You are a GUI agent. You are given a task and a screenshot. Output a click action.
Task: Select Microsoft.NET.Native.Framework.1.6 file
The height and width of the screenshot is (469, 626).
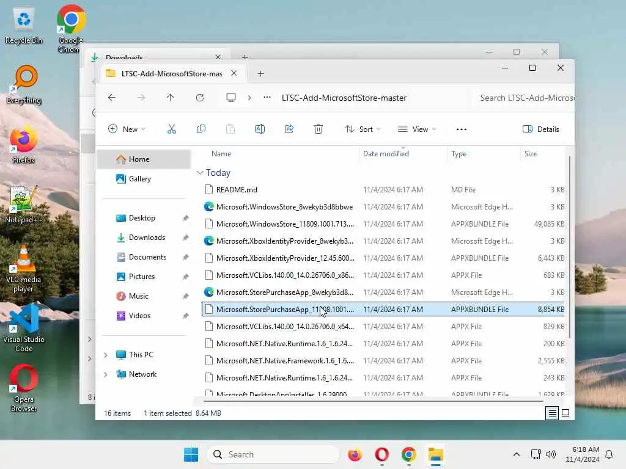click(383, 361)
